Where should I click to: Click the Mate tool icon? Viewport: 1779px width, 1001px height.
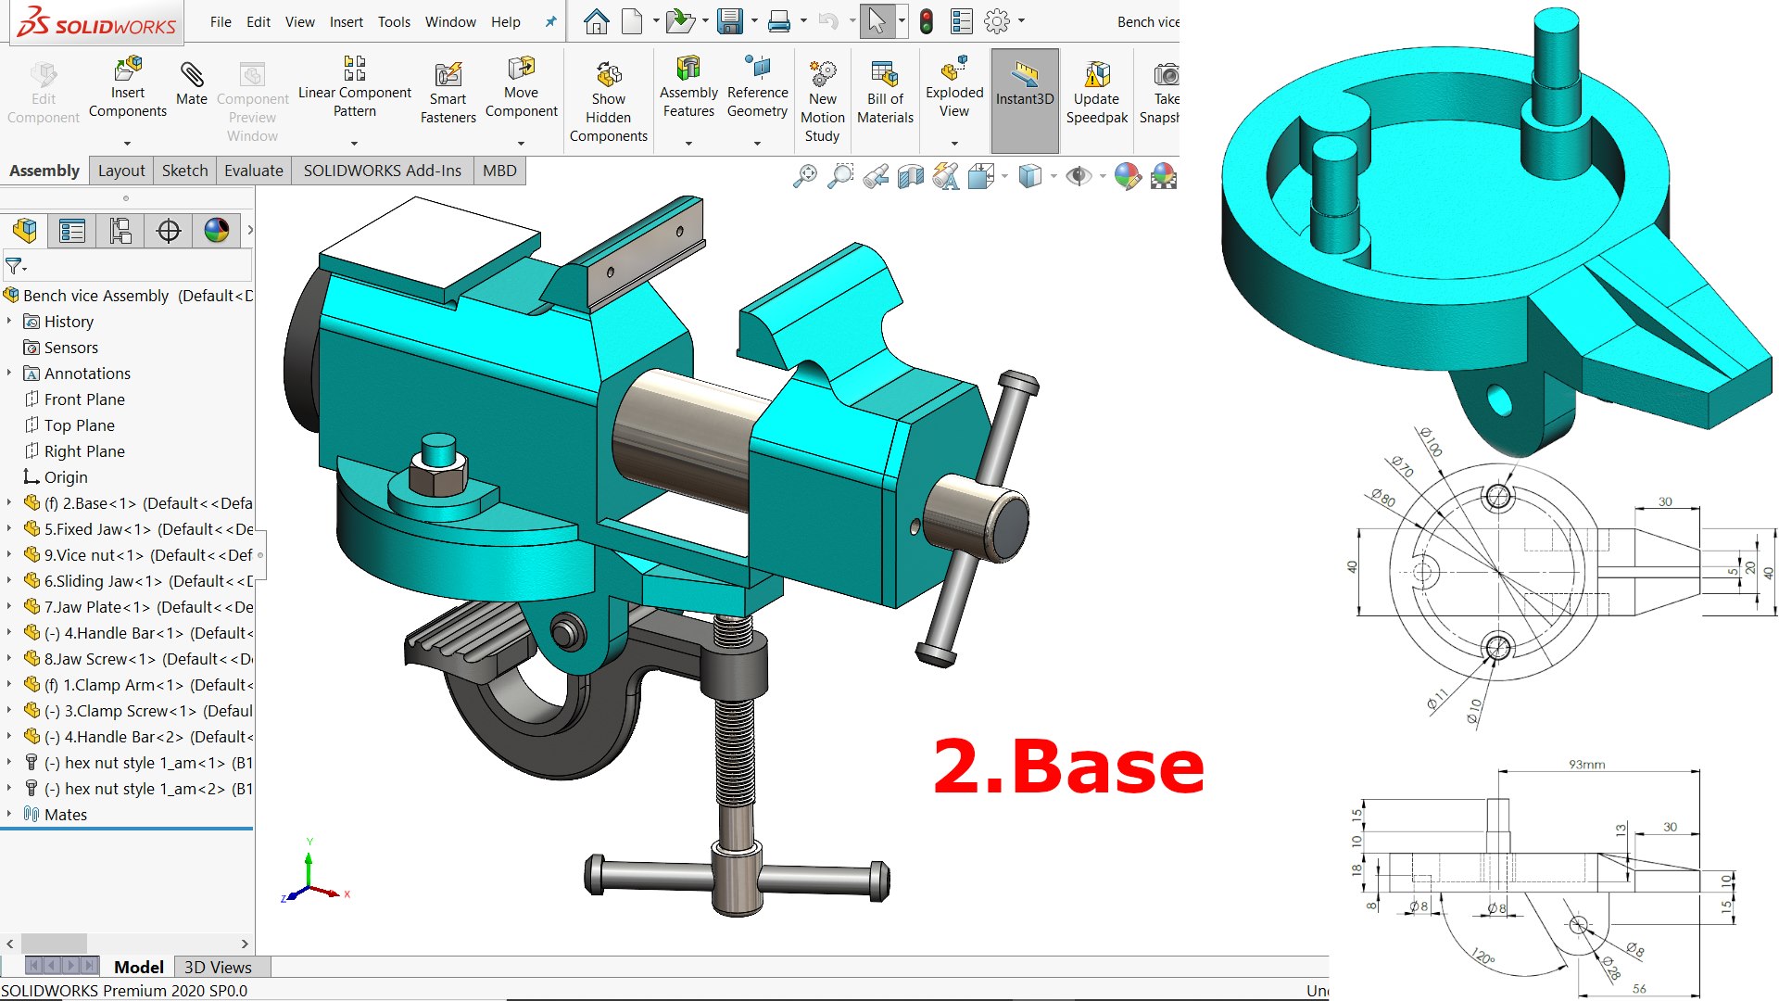(x=191, y=74)
